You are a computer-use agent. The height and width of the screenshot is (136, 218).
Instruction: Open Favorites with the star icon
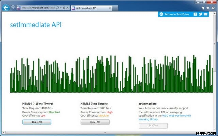pyautogui.click(x=208, y=8)
